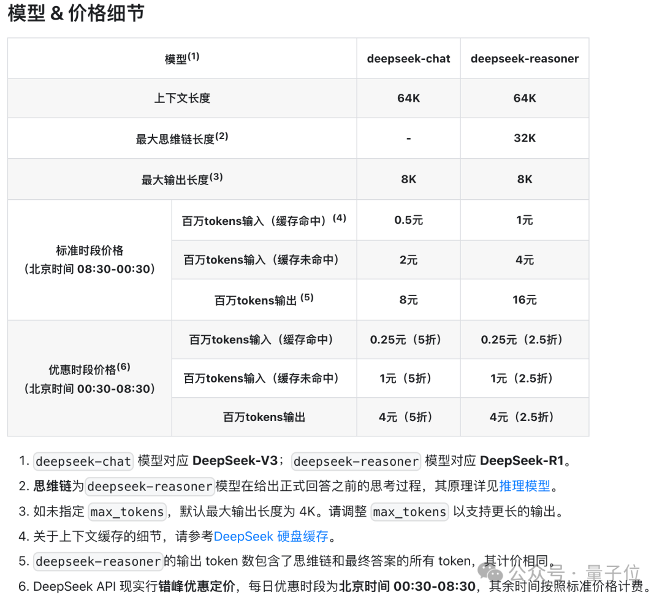Click (北京时间 00:30-08:30) under 优惠时段价格

click(89, 389)
